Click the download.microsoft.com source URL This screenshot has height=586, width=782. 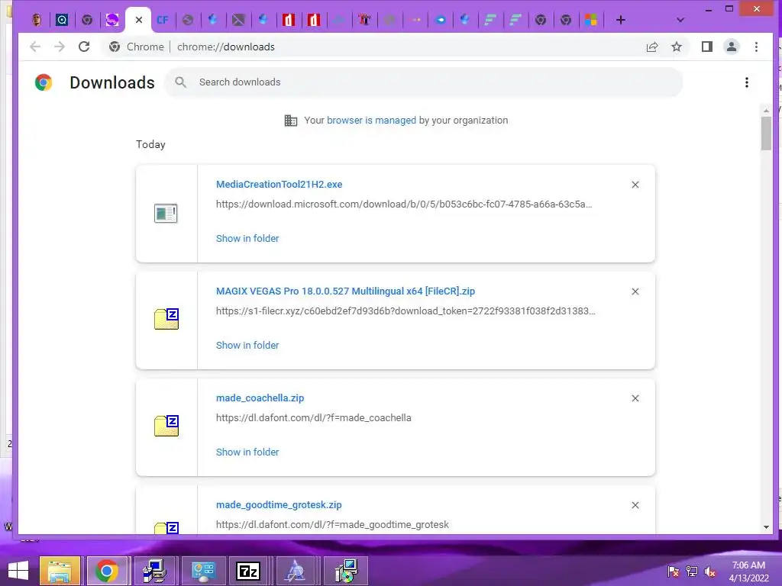coord(404,204)
